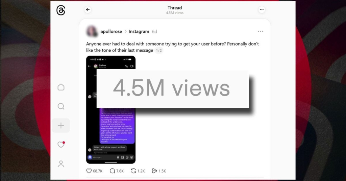
Task: Click the 4.5M views callout overlay
Action: pos(173,88)
